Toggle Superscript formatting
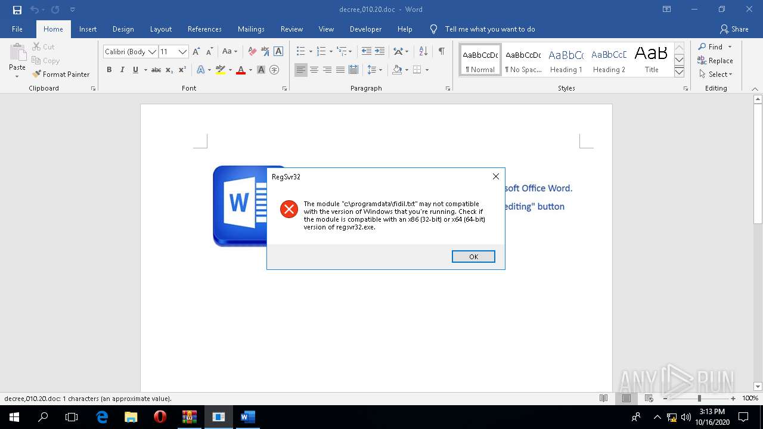Viewport: 763px width, 429px height. (182, 70)
